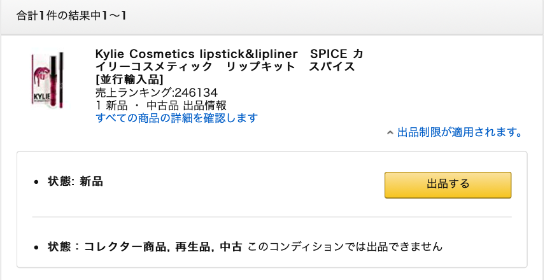Open the 出品制限が適用されます restriction link

click(460, 132)
